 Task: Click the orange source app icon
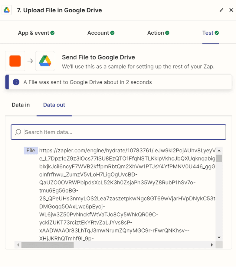(15, 61)
